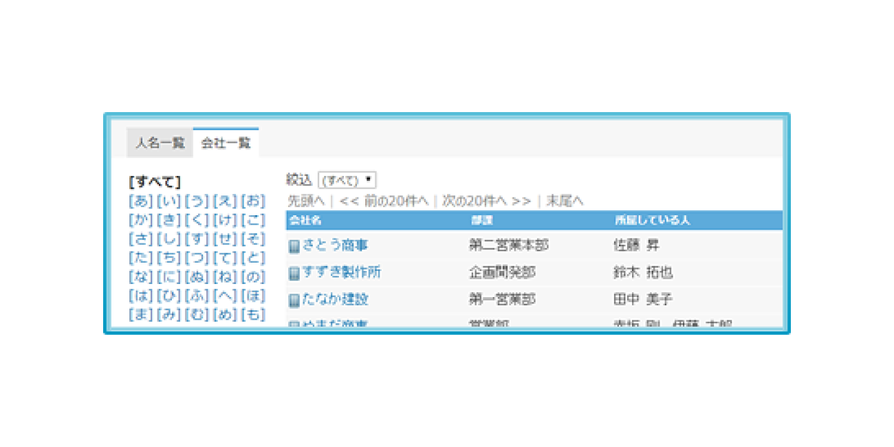The image size is (894, 447).
Task: Filter companies by the [と] index
Action: [253, 258]
